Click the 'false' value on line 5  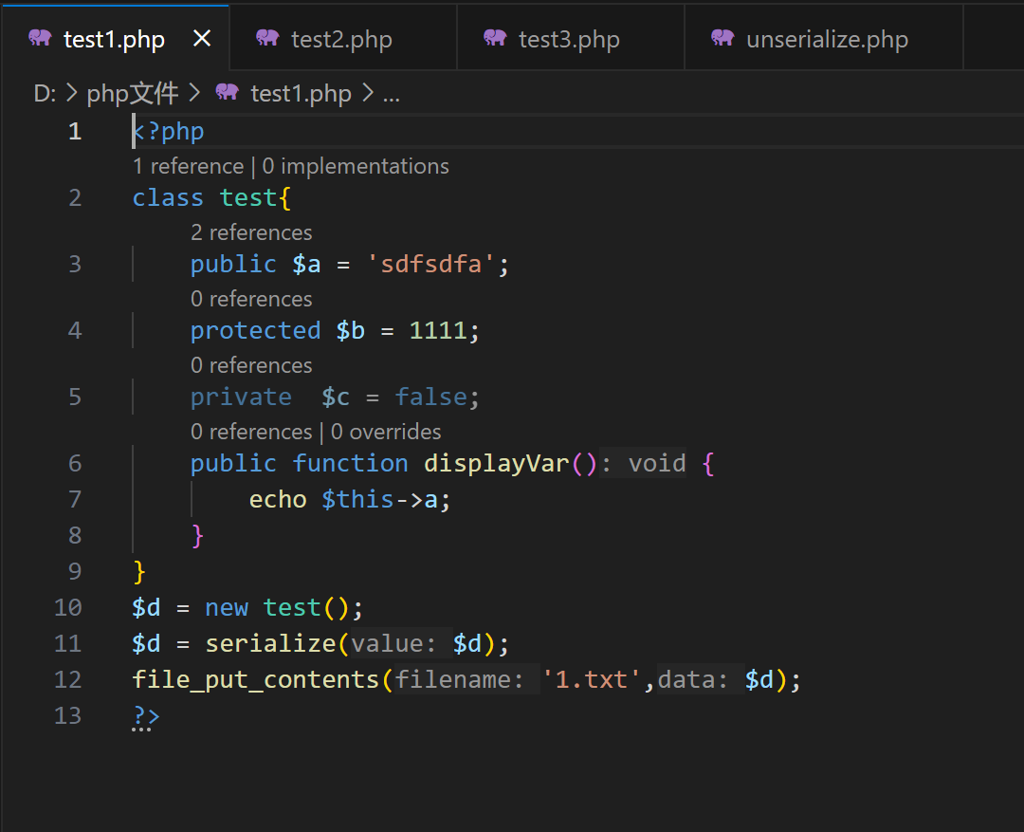click(431, 397)
